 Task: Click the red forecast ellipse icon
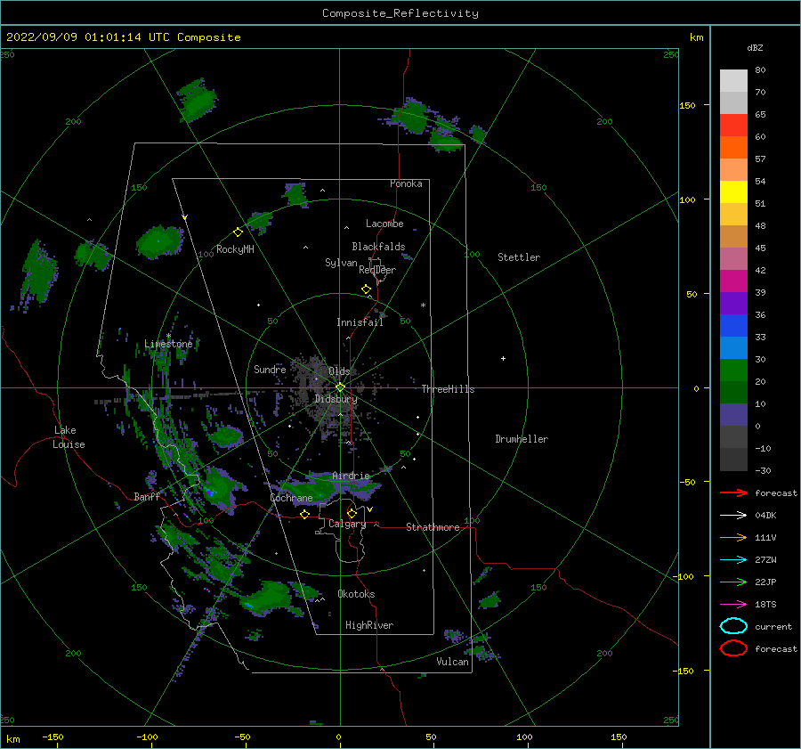733,648
